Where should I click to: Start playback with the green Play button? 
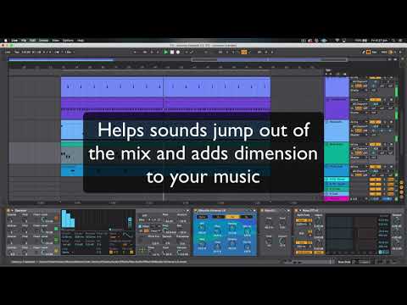coord(166,52)
